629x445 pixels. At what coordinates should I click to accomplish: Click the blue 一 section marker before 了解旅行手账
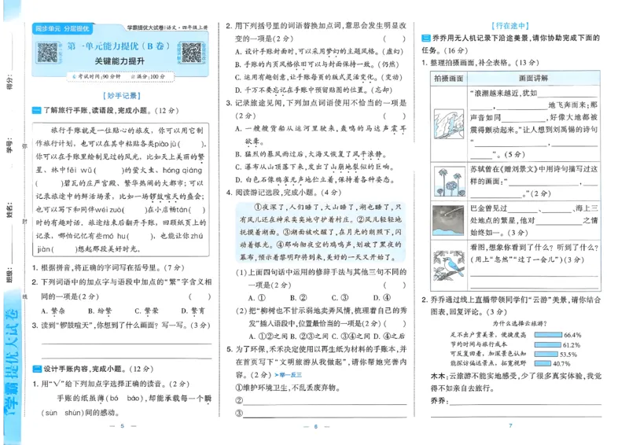(x=36, y=110)
